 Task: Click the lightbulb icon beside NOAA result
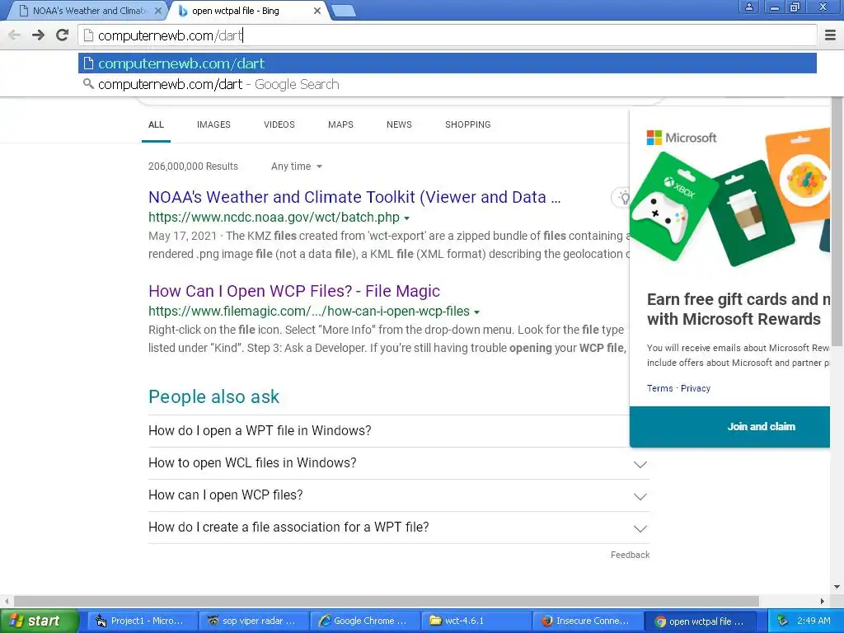pos(623,198)
